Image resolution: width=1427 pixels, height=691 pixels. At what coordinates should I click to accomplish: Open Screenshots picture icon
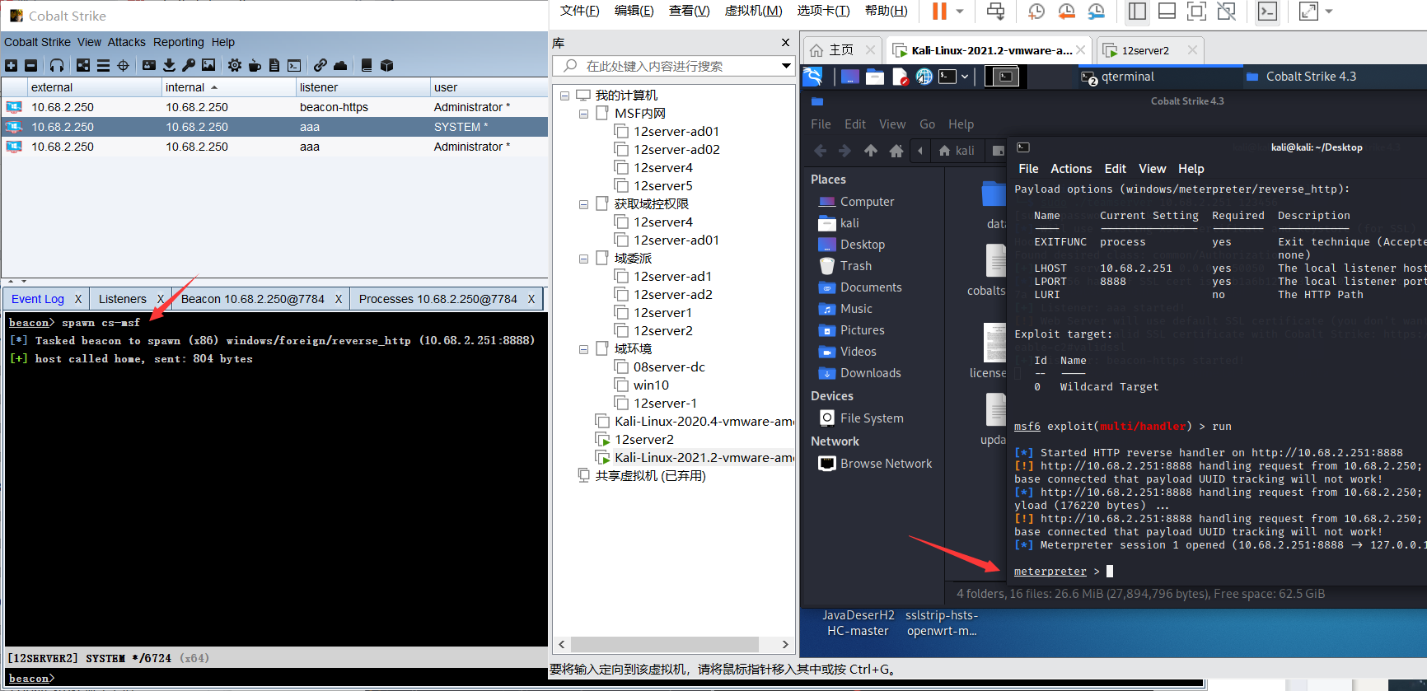tap(208, 65)
